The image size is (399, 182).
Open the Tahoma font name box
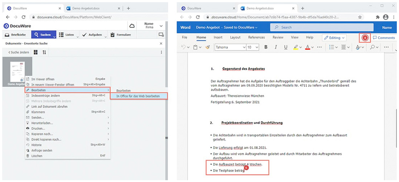tap(230, 47)
